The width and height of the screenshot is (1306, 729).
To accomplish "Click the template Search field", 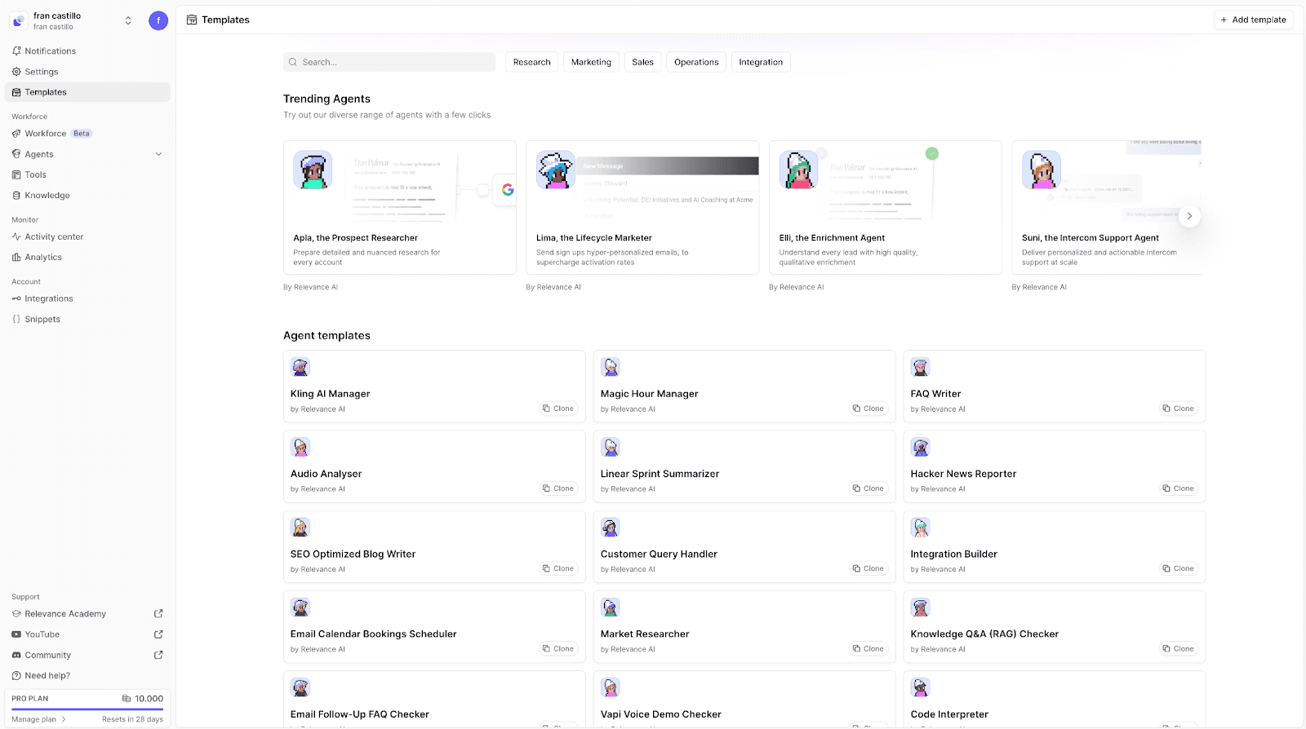I will point(389,62).
